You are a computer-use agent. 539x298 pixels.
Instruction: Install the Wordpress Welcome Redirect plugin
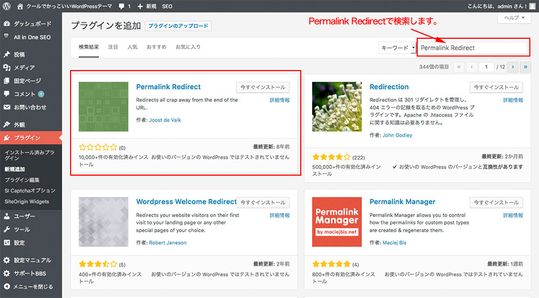coord(263,203)
